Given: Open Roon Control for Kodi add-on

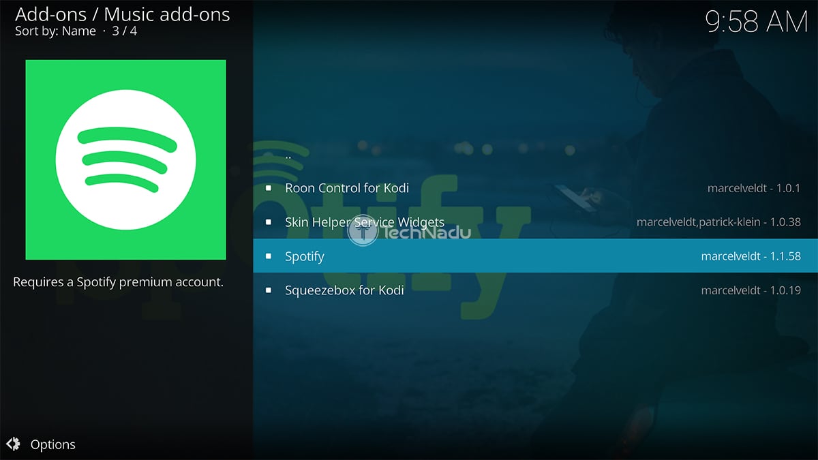Looking at the screenshot, I should point(535,188).
